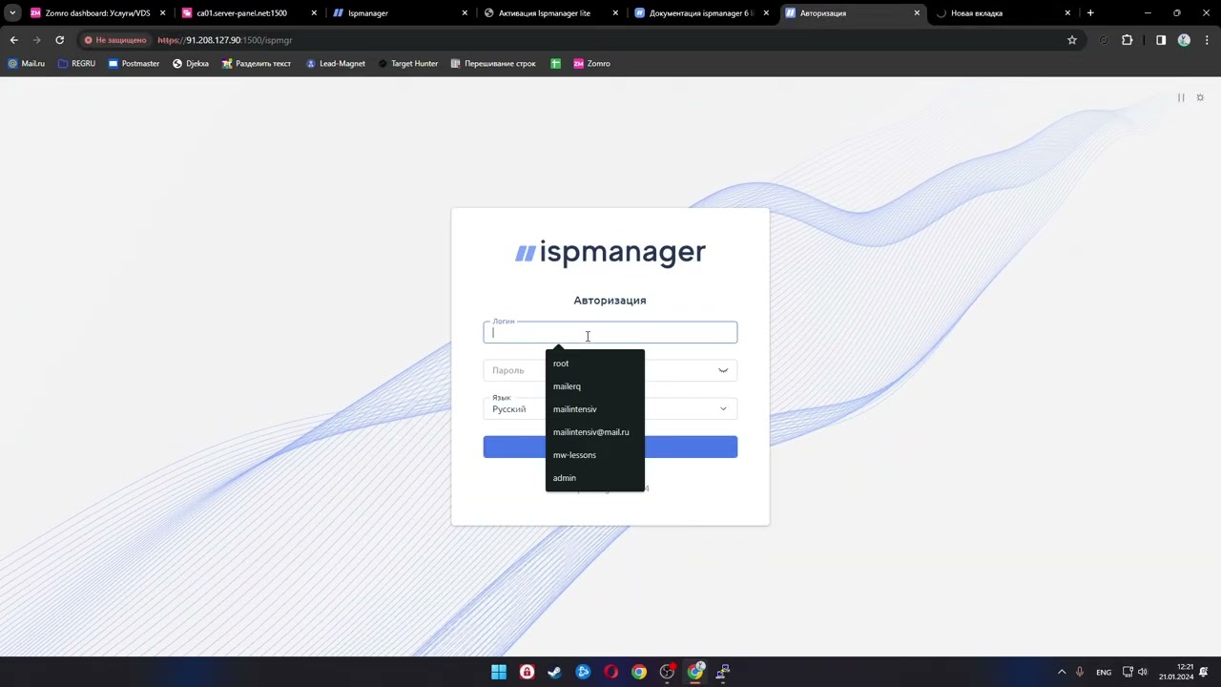Open a new tab with the plus icon
This screenshot has width=1221, height=687.
pyautogui.click(x=1090, y=13)
